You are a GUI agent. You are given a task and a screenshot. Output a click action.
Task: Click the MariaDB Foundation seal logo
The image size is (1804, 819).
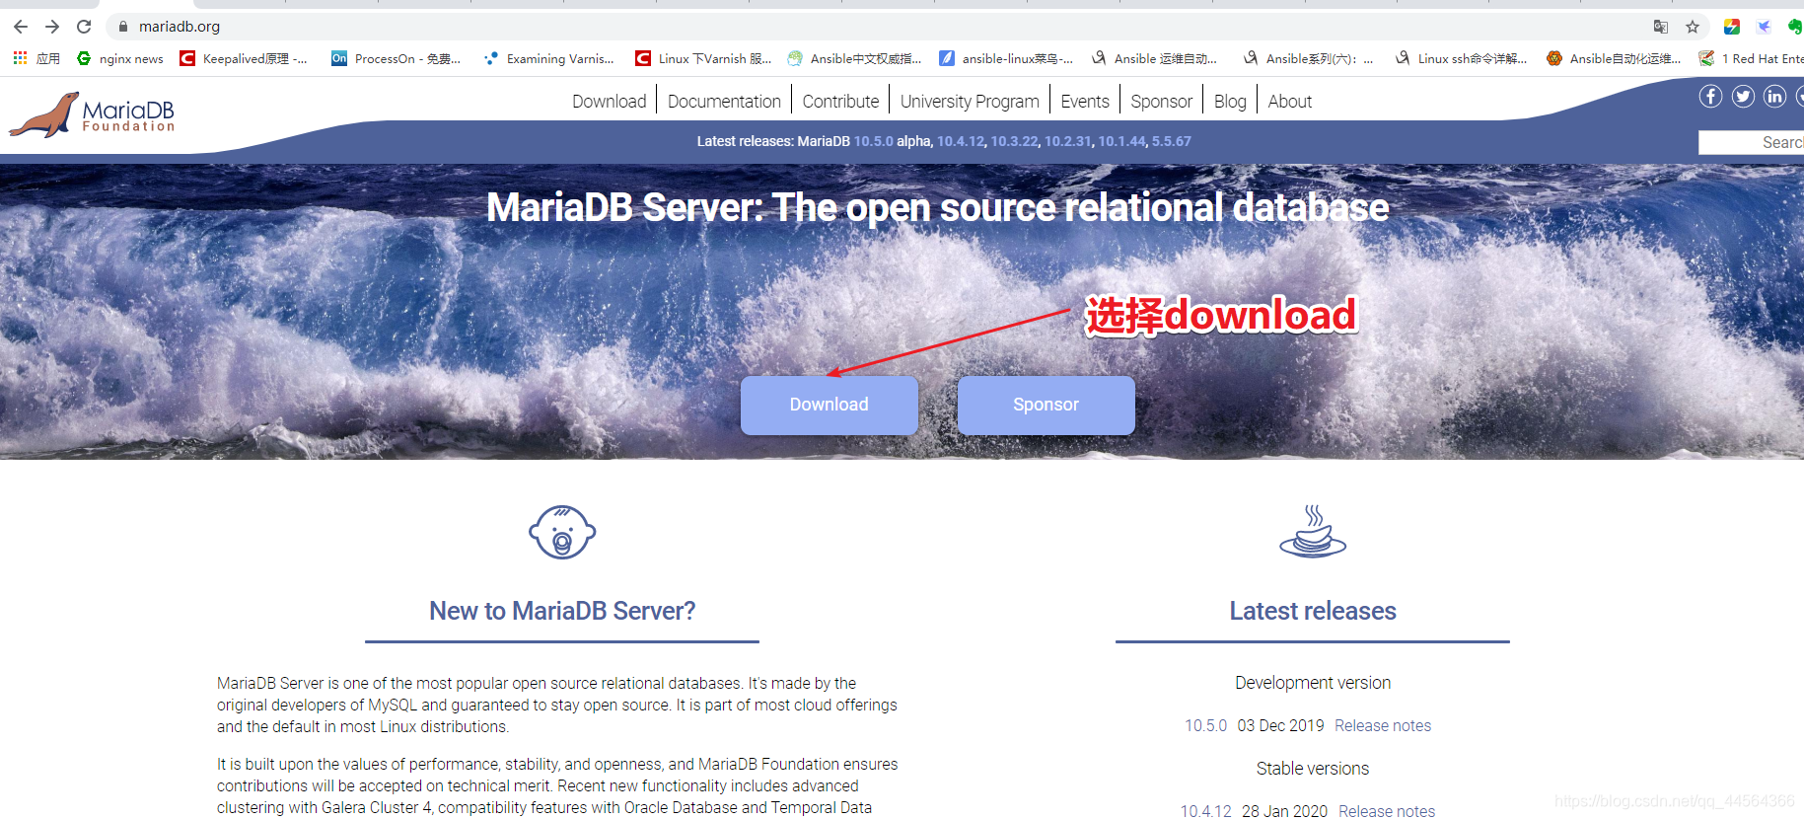(x=92, y=114)
